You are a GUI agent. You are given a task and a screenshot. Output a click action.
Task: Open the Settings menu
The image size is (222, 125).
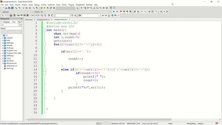pos(89,5)
